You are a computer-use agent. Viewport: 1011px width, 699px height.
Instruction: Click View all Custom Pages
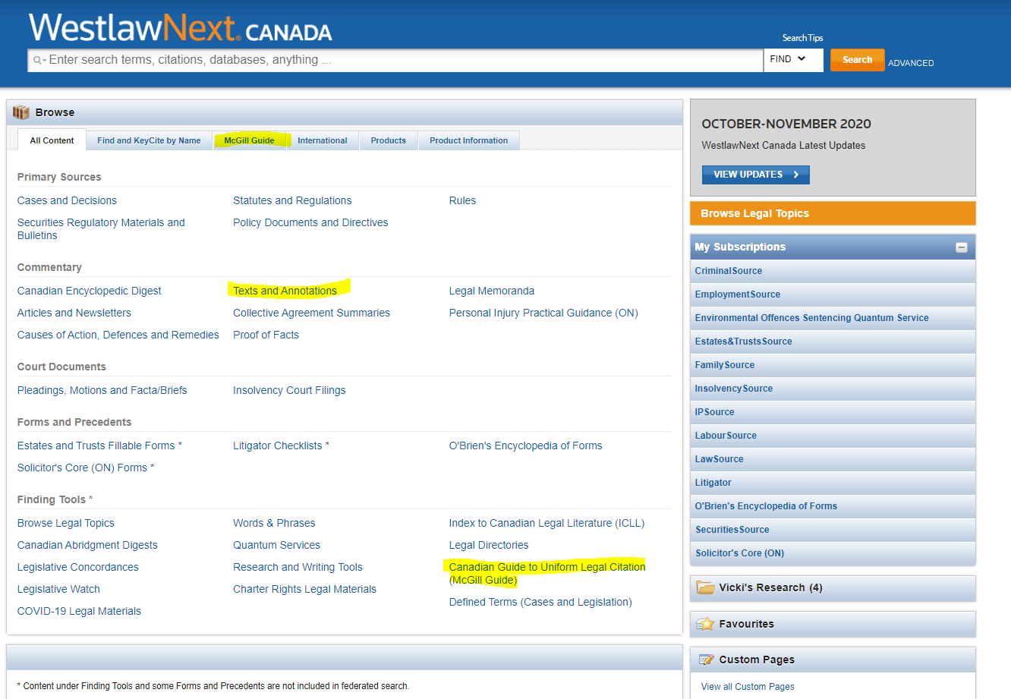(x=747, y=686)
